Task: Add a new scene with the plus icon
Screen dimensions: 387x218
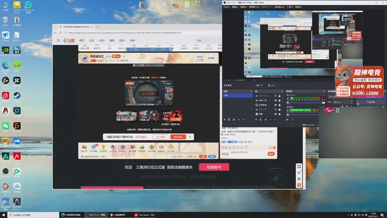Action: point(224,120)
